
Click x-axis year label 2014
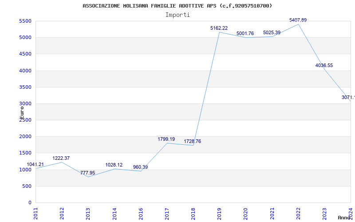coord(114,214)
